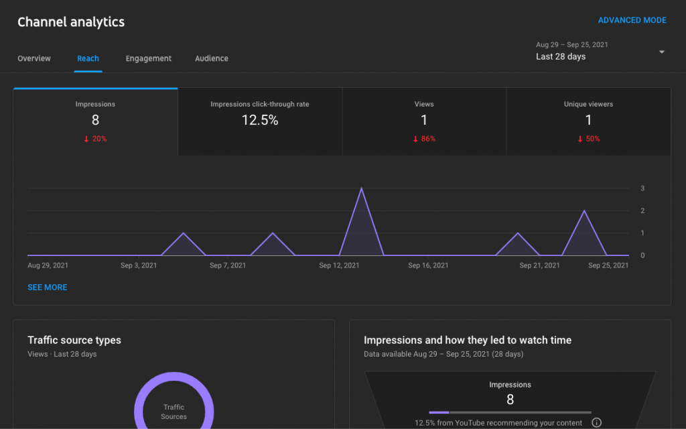Click the highest chart peak at value 3
The height and width of the screenshot is (429, 686).
362,188
